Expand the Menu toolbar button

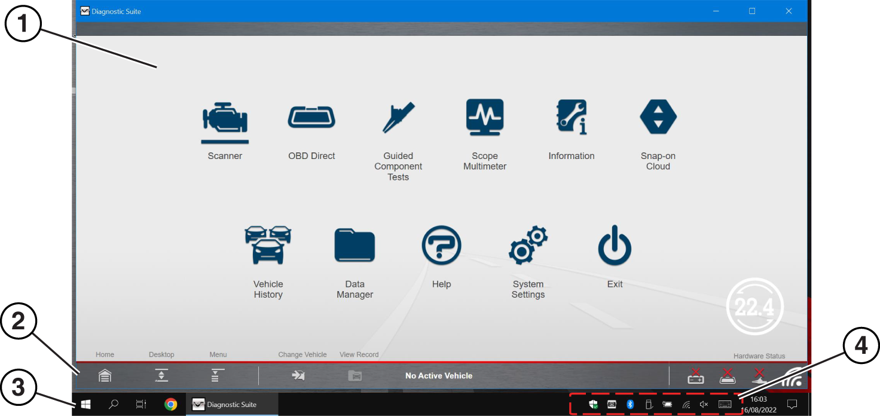pos(218,375)
